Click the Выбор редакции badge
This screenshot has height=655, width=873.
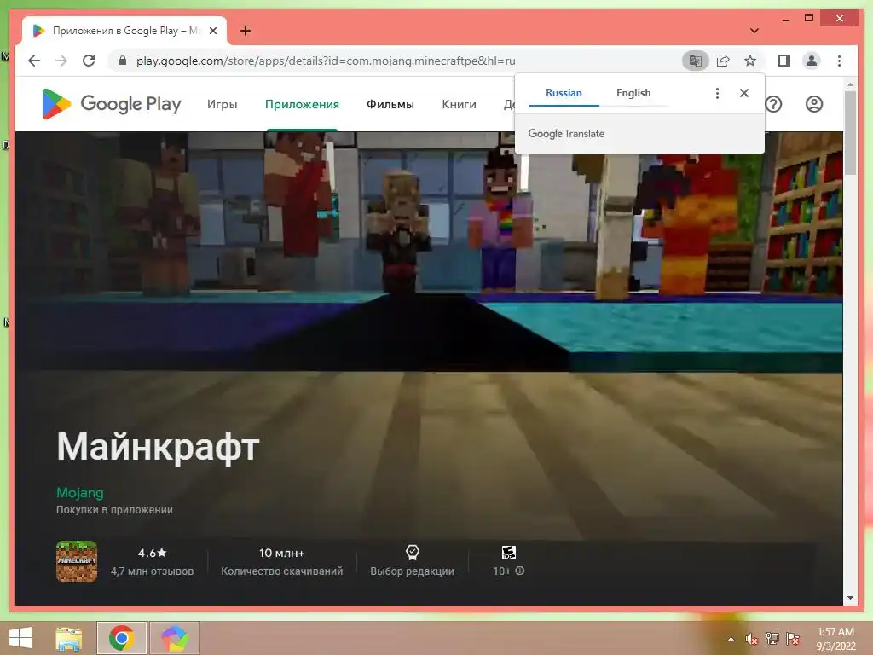click(x=412, y=561)
